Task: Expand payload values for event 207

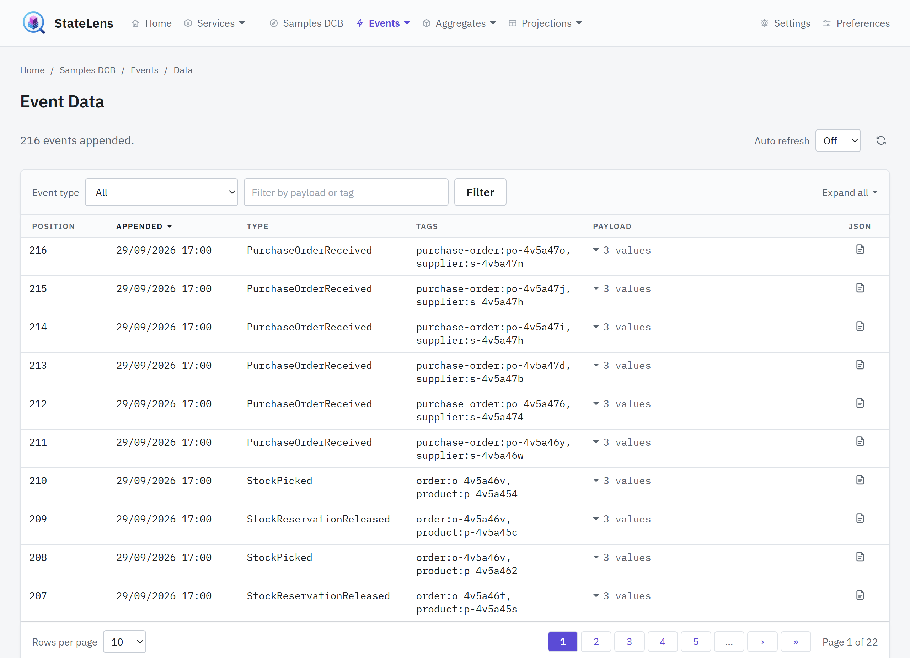Action: (622, 596)
